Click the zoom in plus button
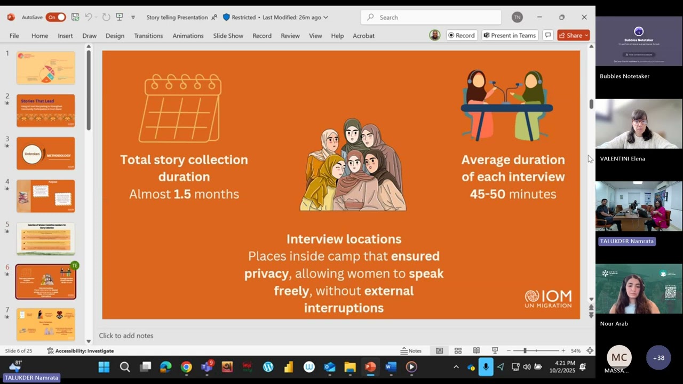Screen dimensions: 683x384 pyautogui.click(x=563, y=351)
